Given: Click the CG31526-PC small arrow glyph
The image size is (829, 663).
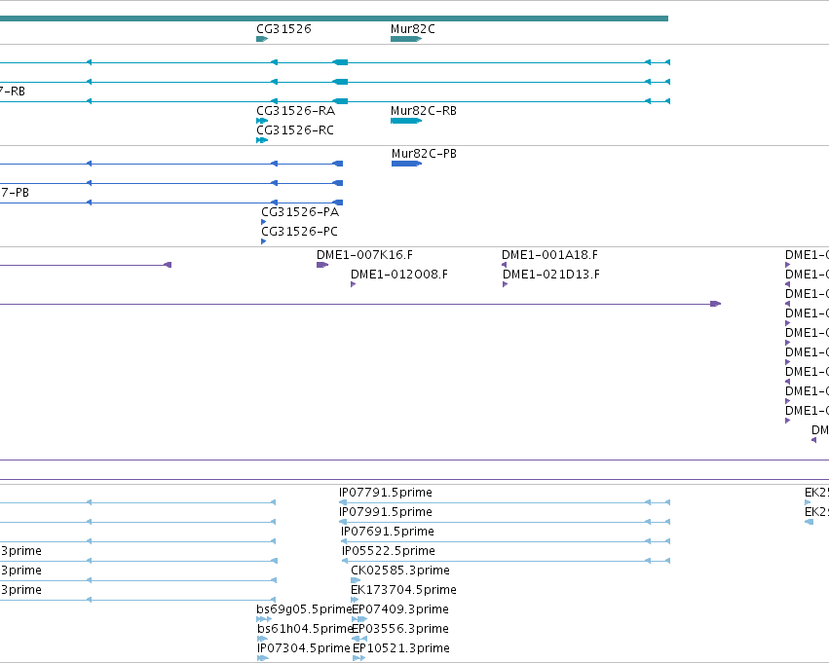Looking at the screenshot, I should [263, 242].
